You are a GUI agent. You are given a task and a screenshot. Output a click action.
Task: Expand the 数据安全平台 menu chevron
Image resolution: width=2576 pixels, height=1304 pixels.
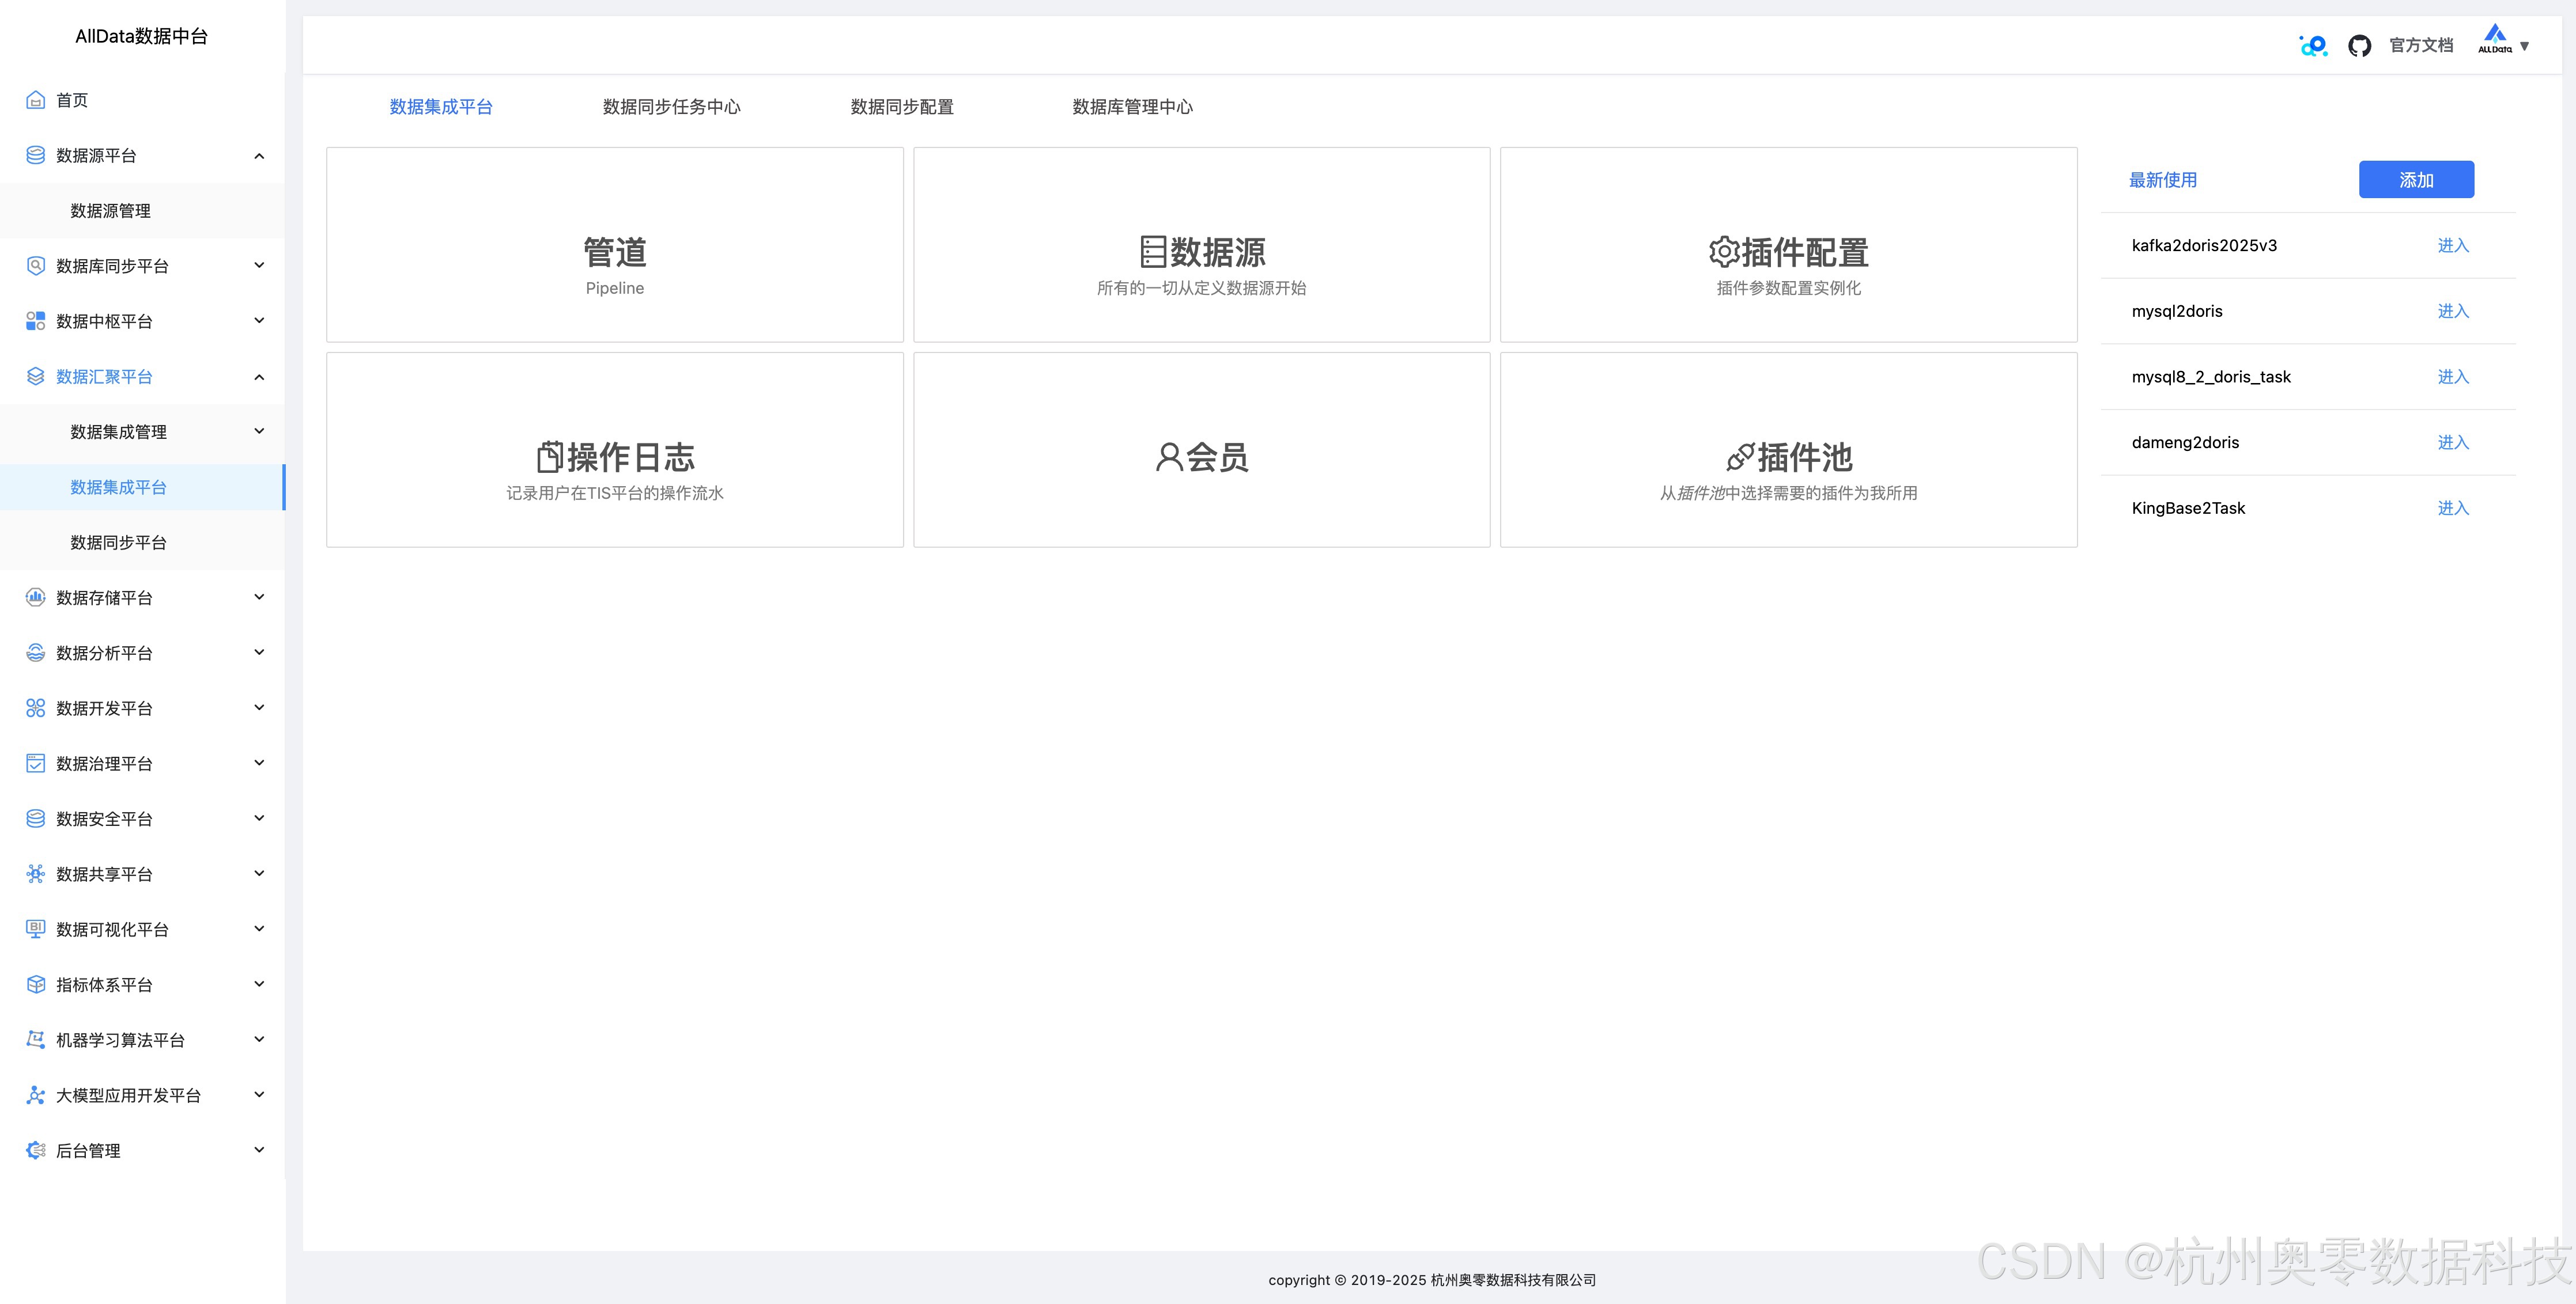[259, 818]
